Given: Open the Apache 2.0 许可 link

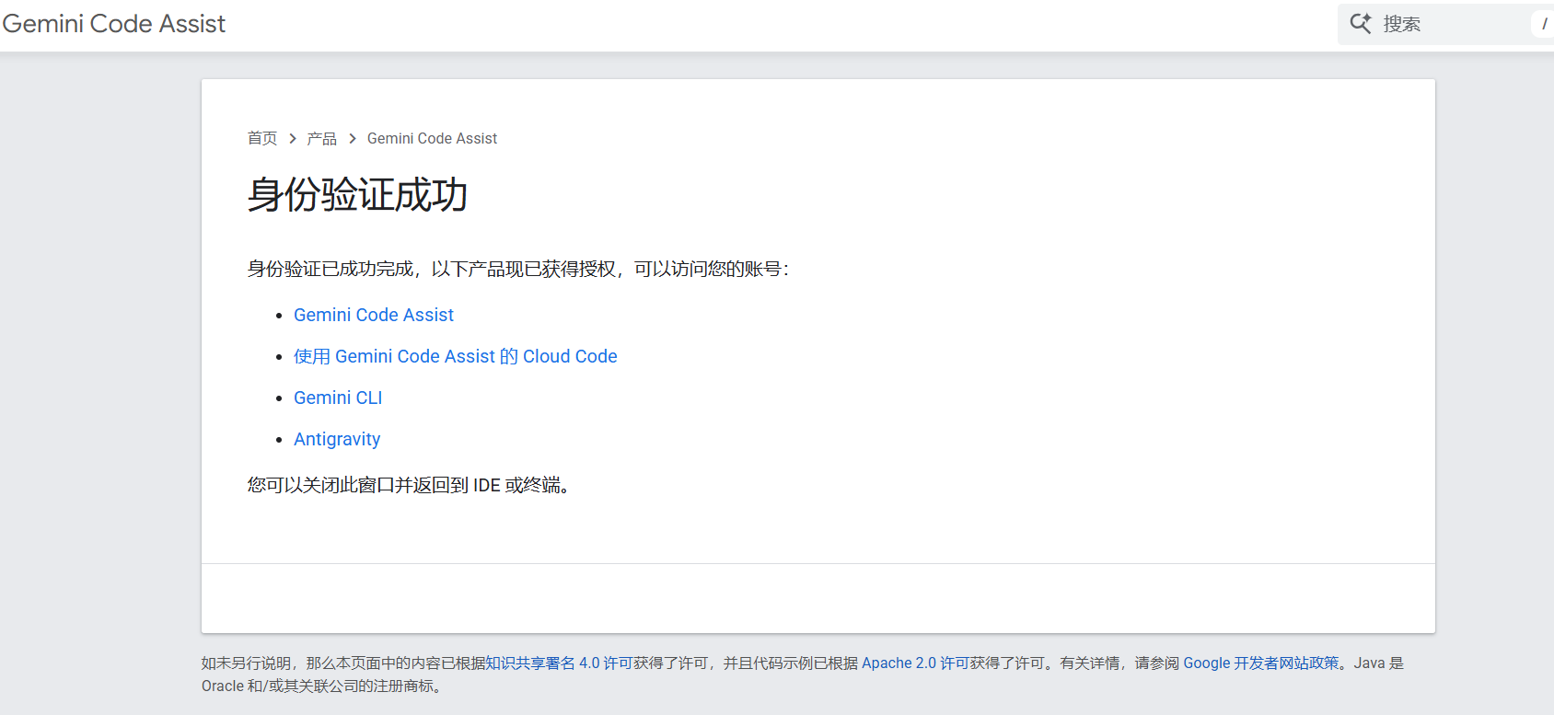Looking at the screenshot, I should tap(915, 663).
